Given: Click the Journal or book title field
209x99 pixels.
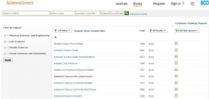Looking at the screenshot, I should click(x=88, y=13).
